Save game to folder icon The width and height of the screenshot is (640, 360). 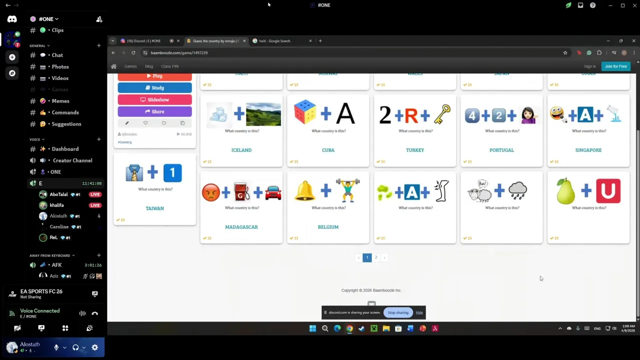pos(163,123)
